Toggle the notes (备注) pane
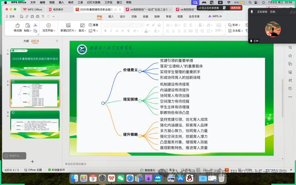This screenshot has width=296, height=185. pos(170,170)
